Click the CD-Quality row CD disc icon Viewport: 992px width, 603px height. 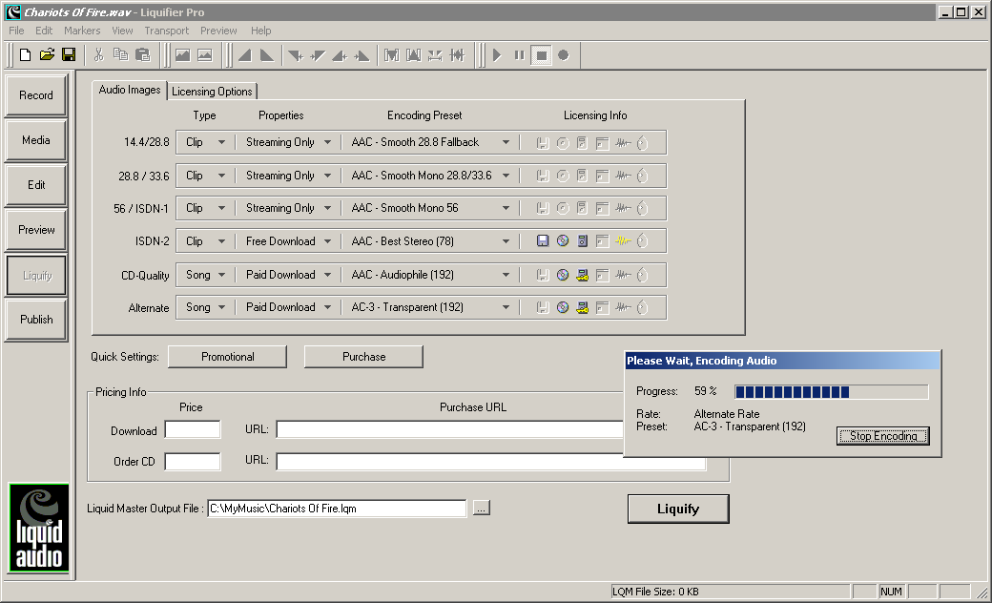[563, 275]
